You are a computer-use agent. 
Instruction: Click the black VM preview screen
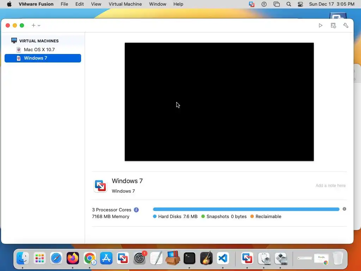click(219, 102)
